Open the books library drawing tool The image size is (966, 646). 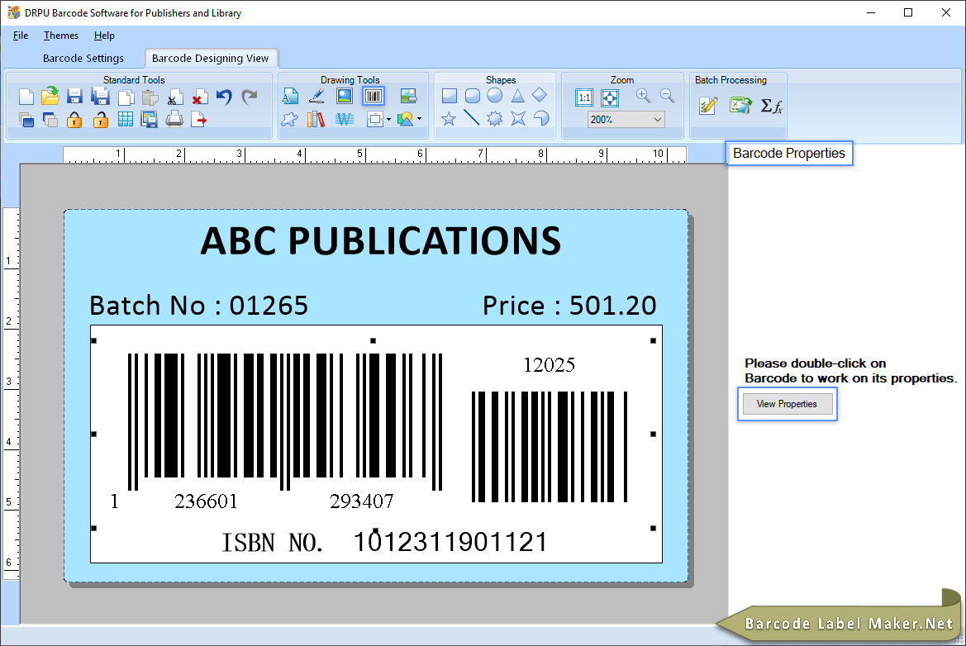coord(316,119)
